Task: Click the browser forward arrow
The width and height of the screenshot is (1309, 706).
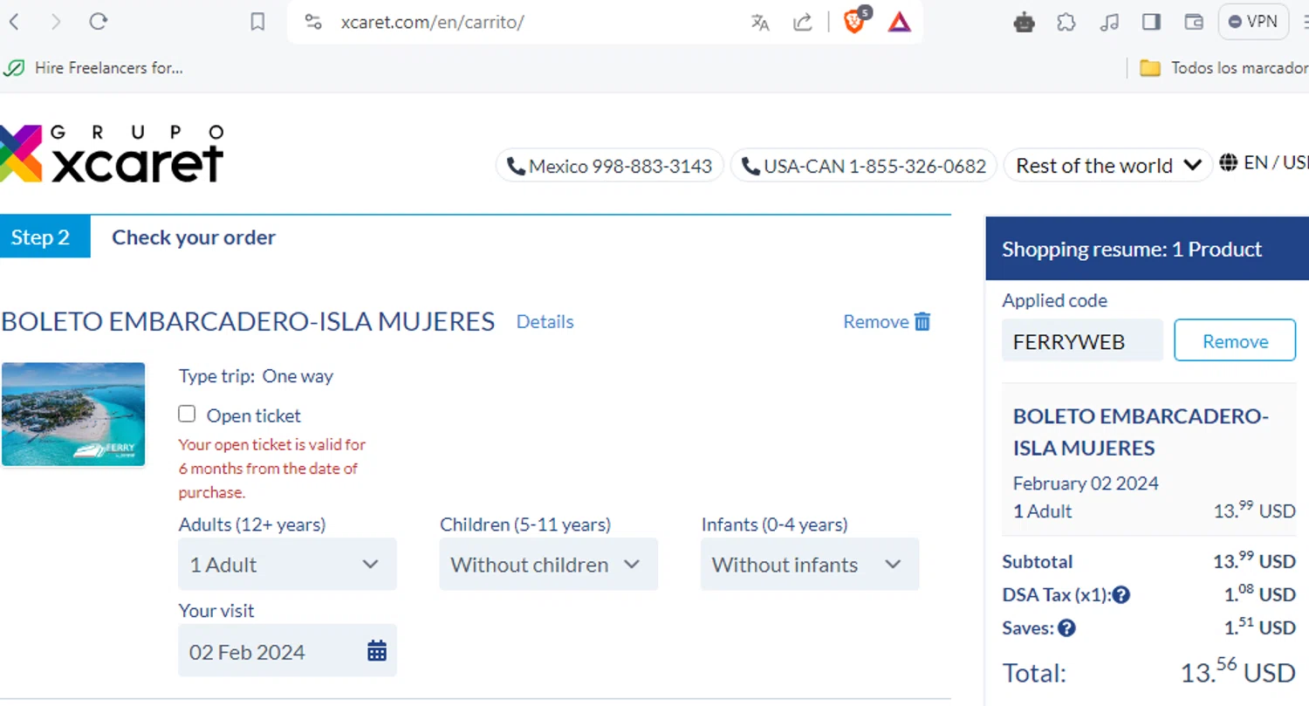Action: point(56,22)
